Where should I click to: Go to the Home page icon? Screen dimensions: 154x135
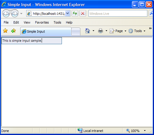pos(88,31)
